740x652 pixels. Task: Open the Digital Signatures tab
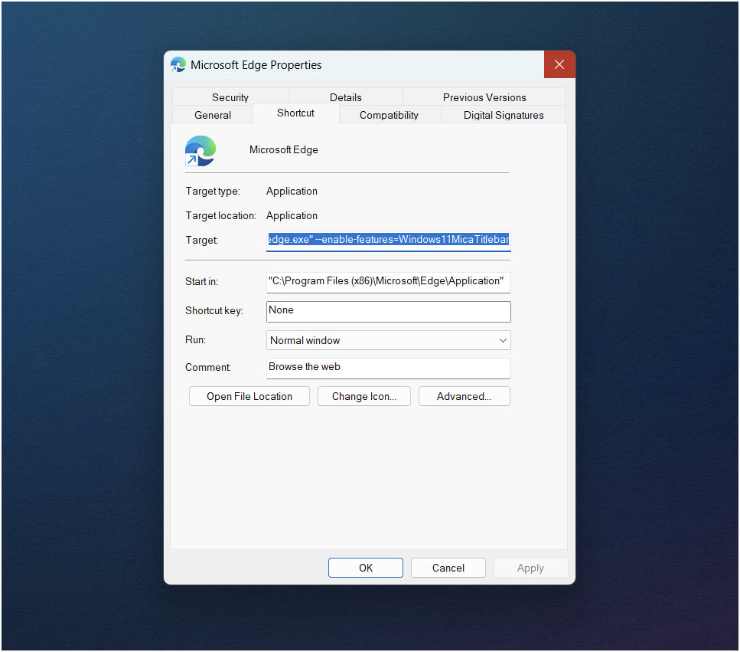(503, 115)
